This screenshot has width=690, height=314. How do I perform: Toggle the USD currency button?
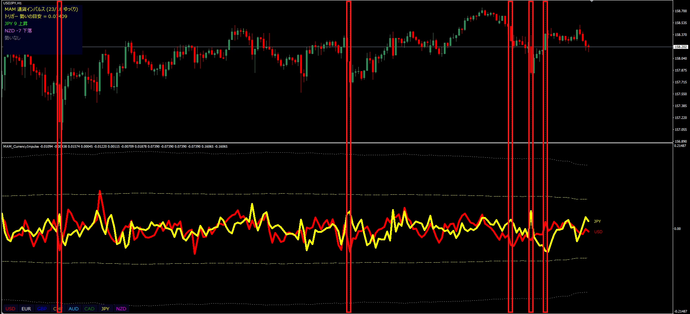coord(10,309)
